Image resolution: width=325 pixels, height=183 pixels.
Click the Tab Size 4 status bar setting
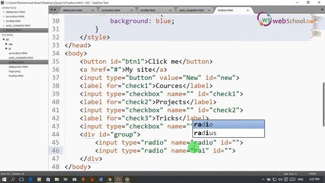[x=290, y=174]
